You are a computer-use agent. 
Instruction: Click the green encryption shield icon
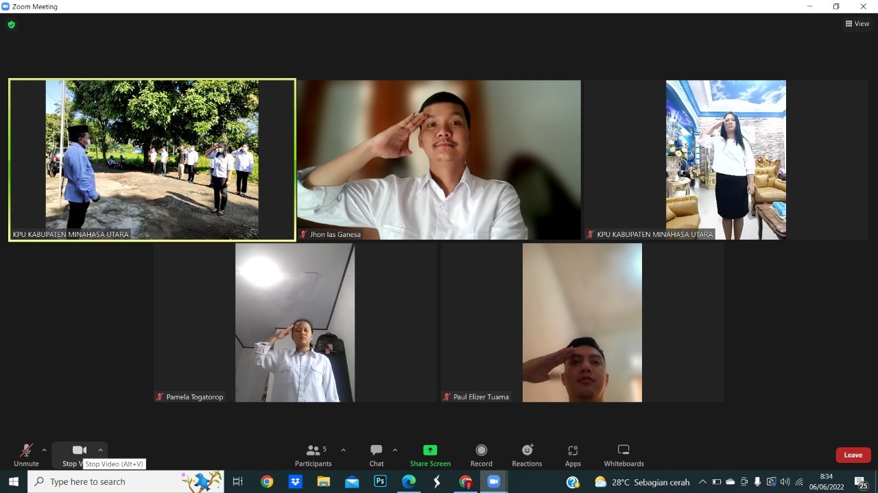point(11,25)
